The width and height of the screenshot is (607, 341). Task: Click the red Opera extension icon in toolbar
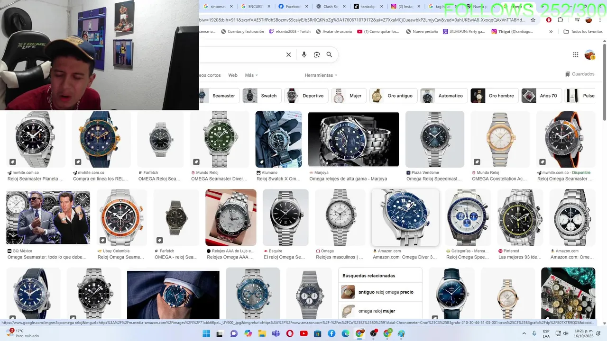tap(549, 20)
